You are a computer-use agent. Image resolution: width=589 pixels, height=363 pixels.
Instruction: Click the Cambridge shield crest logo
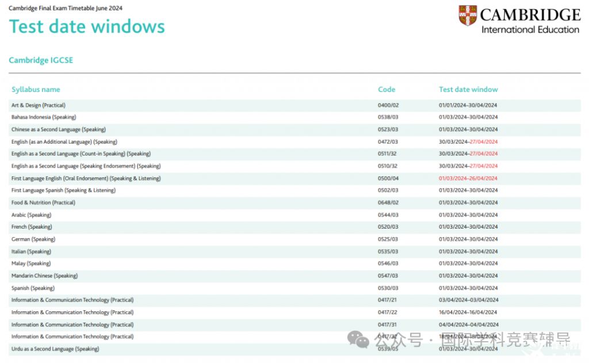click(x=468, y=16)
